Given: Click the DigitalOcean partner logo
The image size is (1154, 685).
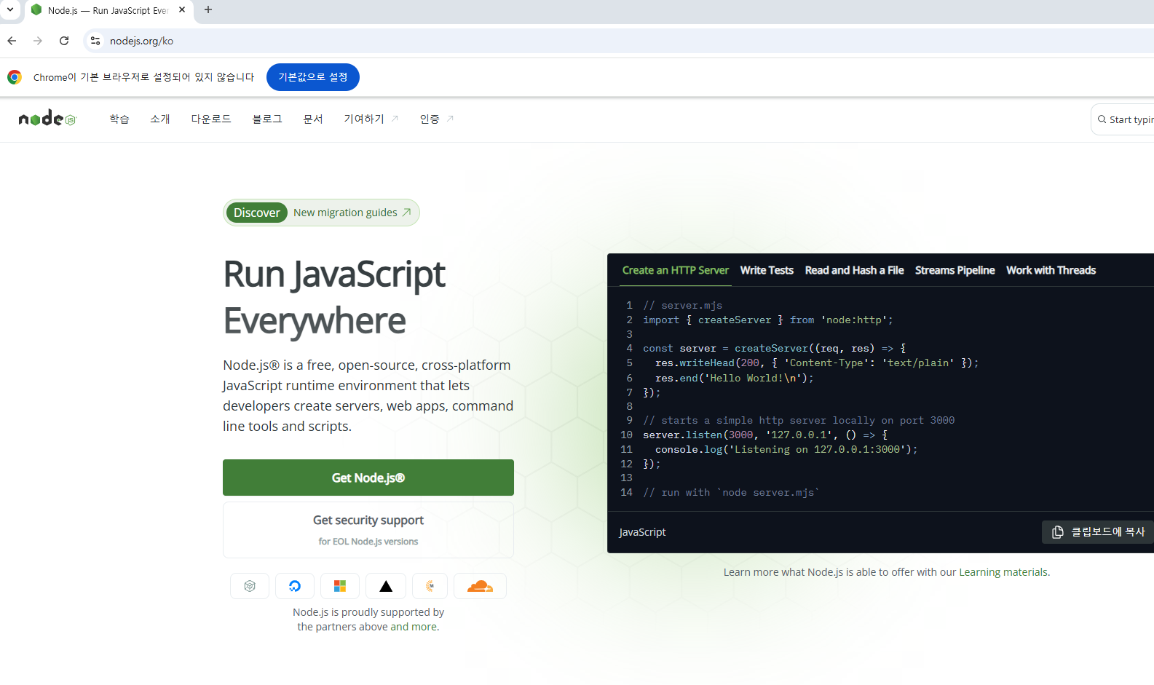Looking at the screenshot, I should coord(295,586).
